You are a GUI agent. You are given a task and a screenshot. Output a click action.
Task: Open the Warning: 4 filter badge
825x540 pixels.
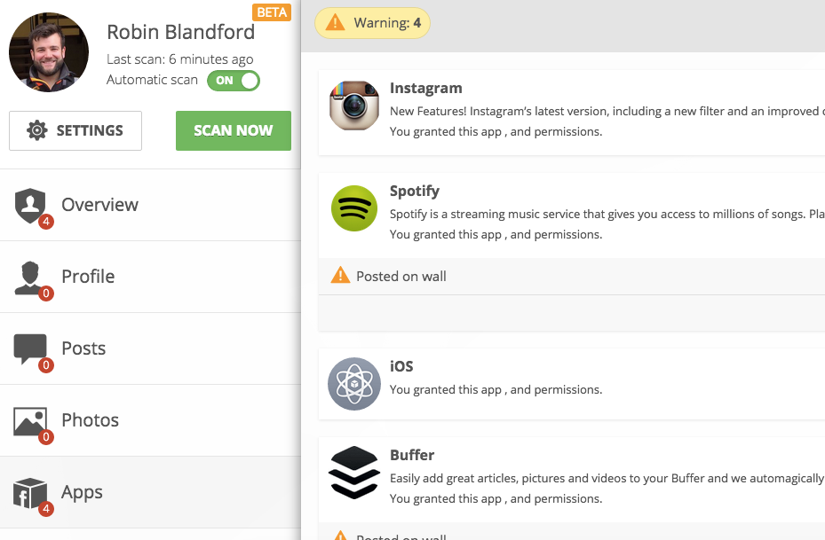(x=373, y=23)
